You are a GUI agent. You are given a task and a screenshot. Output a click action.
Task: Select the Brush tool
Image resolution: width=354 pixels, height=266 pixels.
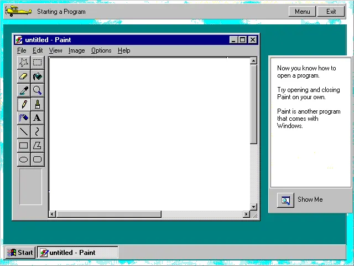point(38,104)
